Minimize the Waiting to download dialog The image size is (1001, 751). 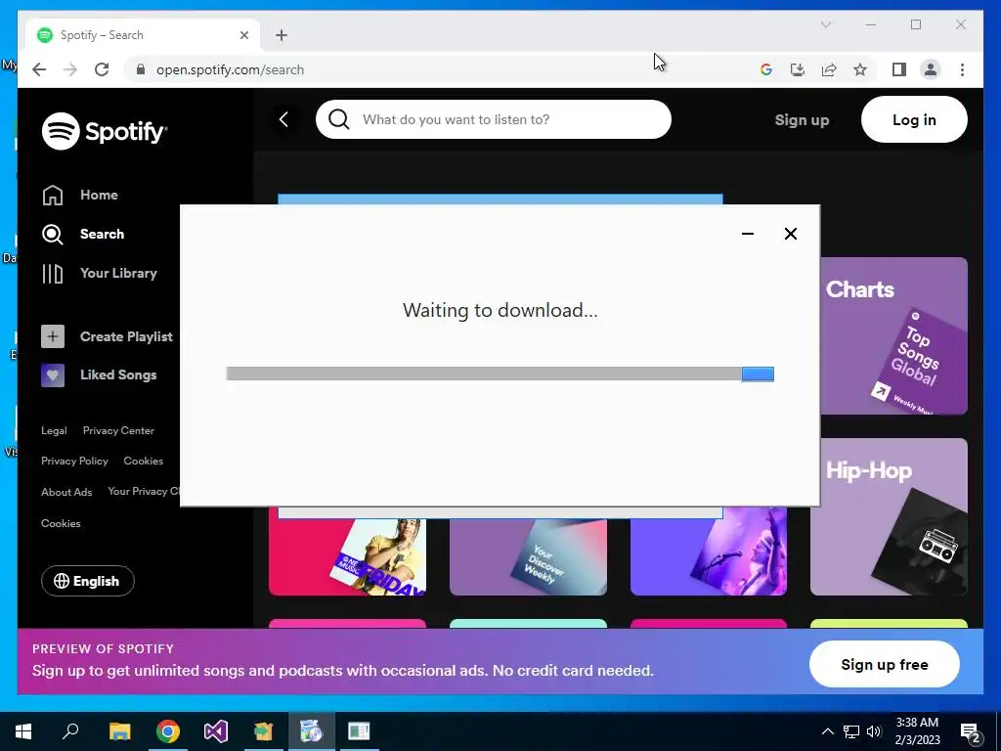tap(748, 234)
